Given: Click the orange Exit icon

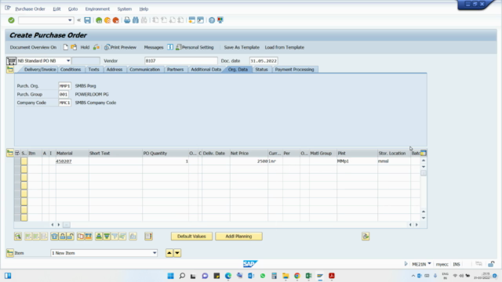Looking at the screenshot, I should 107,20.
